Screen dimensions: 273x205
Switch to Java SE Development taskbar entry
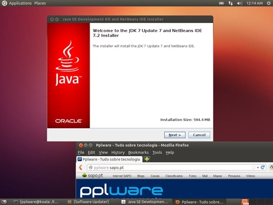coord(145,202)
